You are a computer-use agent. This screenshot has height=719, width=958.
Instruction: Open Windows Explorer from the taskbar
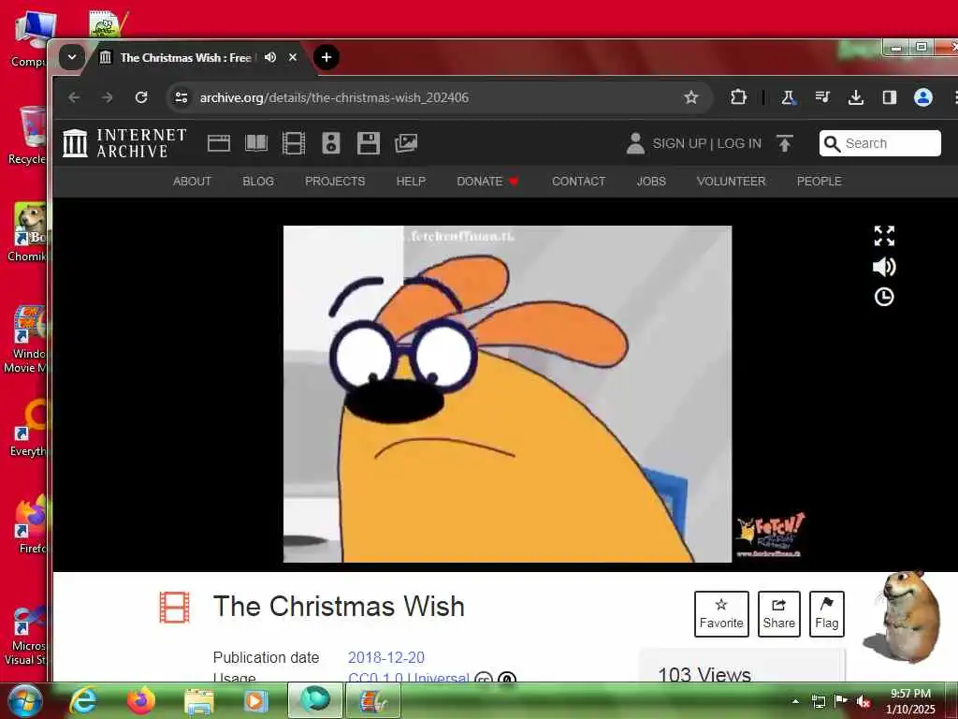[198, 701]
